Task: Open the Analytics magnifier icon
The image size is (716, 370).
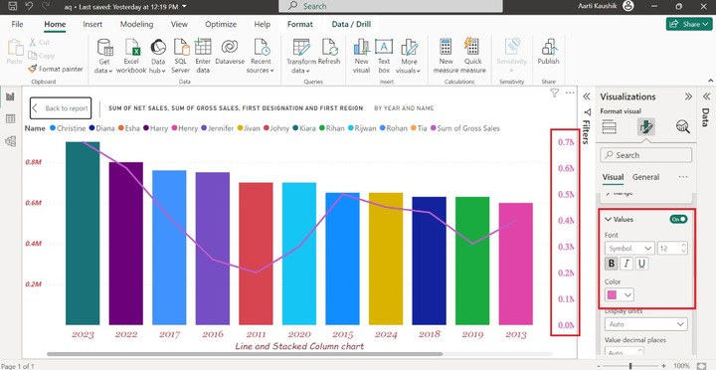Action: point(682,127)
